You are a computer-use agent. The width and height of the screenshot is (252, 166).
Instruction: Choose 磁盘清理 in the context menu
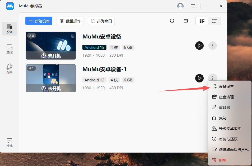230,97
